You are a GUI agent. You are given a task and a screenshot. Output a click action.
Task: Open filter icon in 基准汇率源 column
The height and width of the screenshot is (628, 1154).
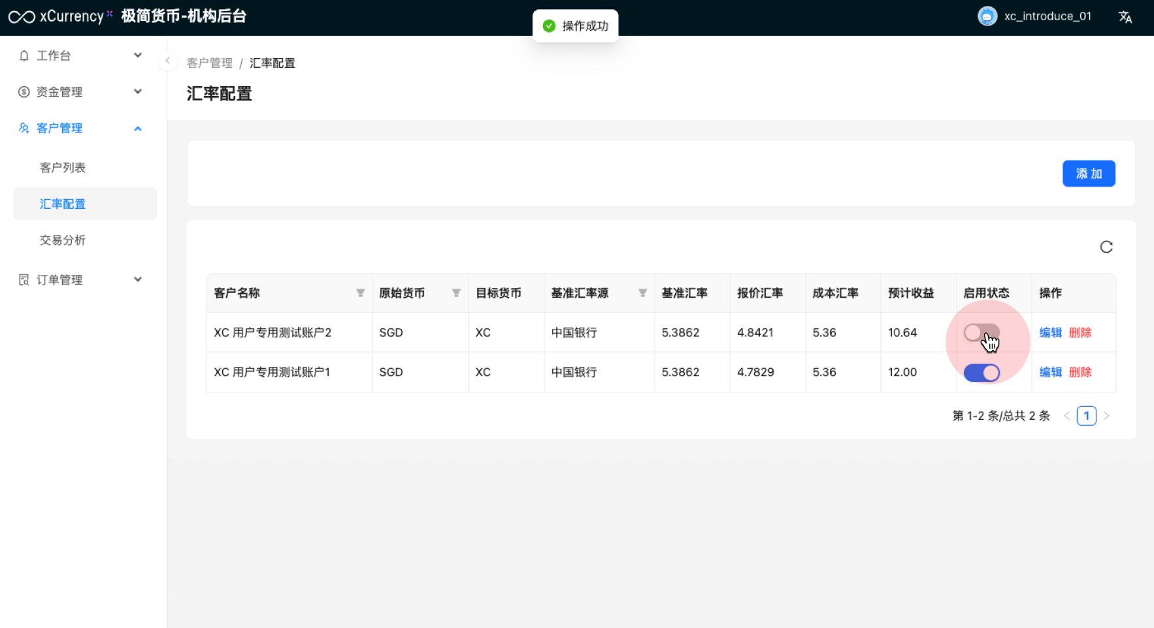[642, 293]
